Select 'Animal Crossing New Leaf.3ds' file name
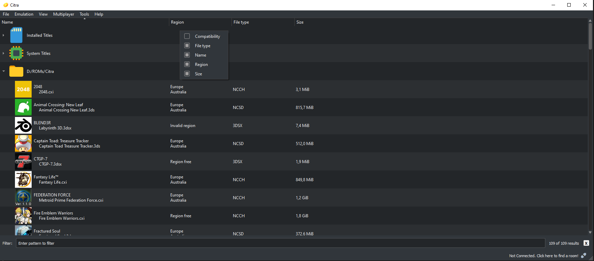Image resolution: width=594 pixels, height=261 pixels. (x=67, y=110)
